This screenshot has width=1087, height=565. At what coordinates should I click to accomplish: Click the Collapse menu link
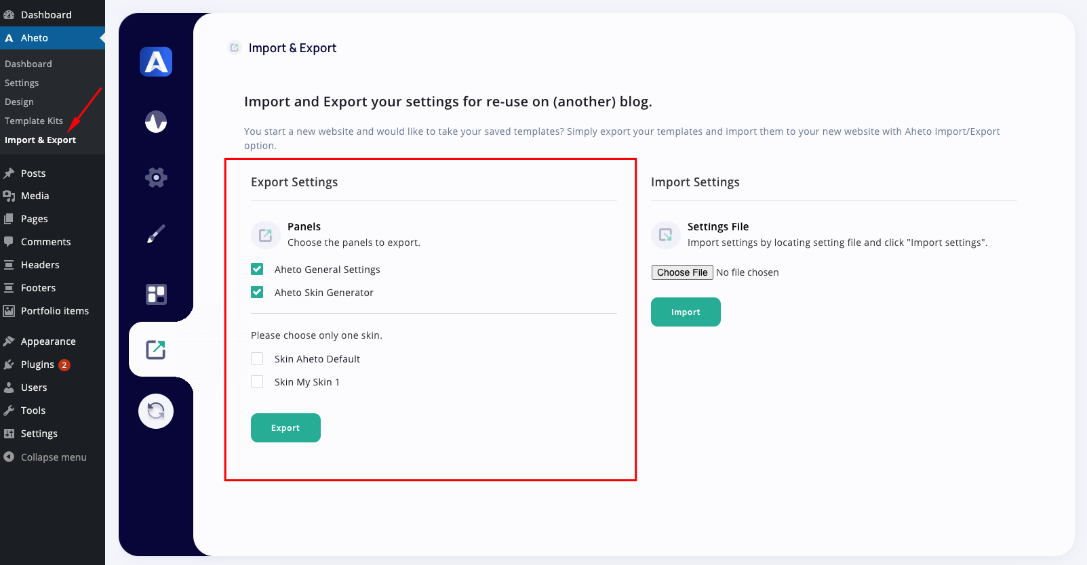[52, 457]
